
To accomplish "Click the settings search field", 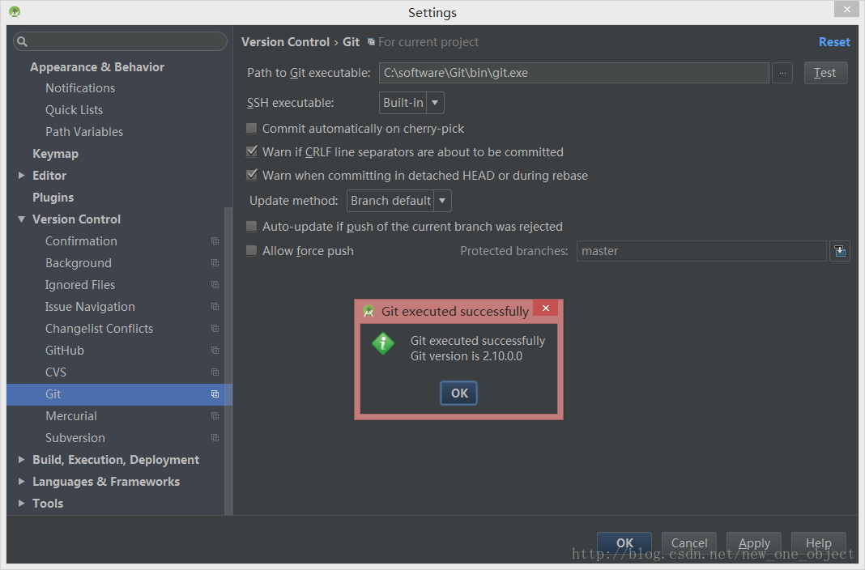I will pyautogui.click(x=120, y=41).
